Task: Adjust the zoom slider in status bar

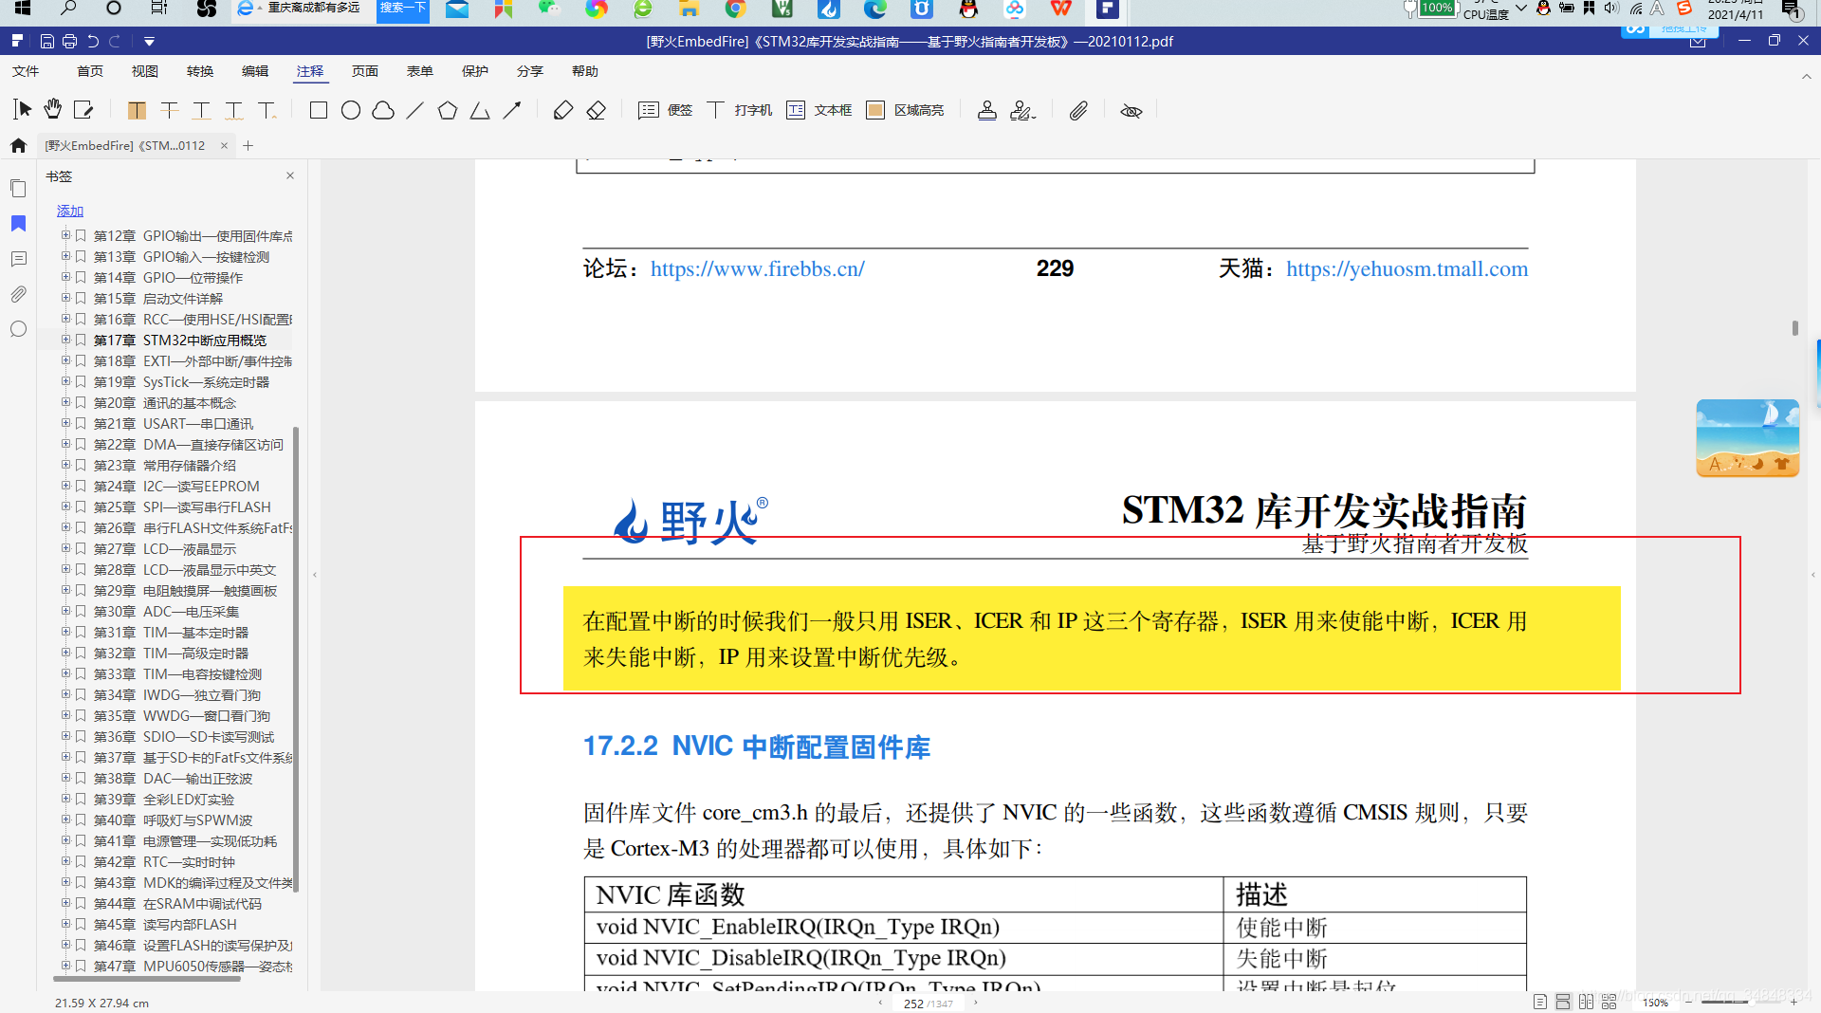Action: (1740, 1003)
